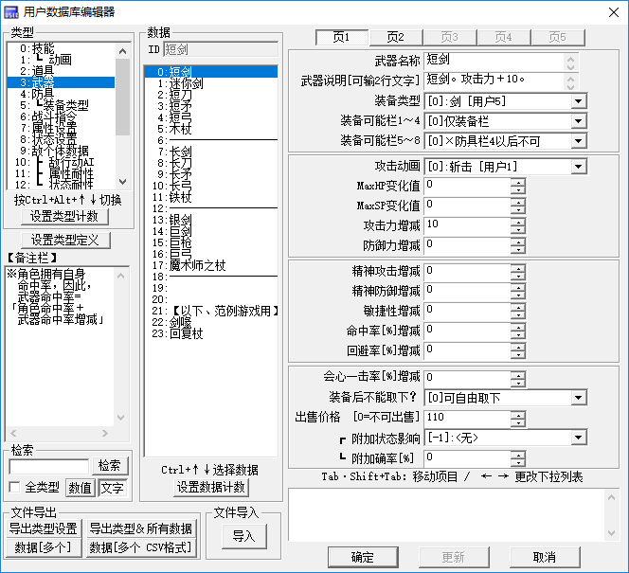Viewport: 629px width, 573px height.
Task: Select type 4:防具
Action: click(x=61, y=94)
